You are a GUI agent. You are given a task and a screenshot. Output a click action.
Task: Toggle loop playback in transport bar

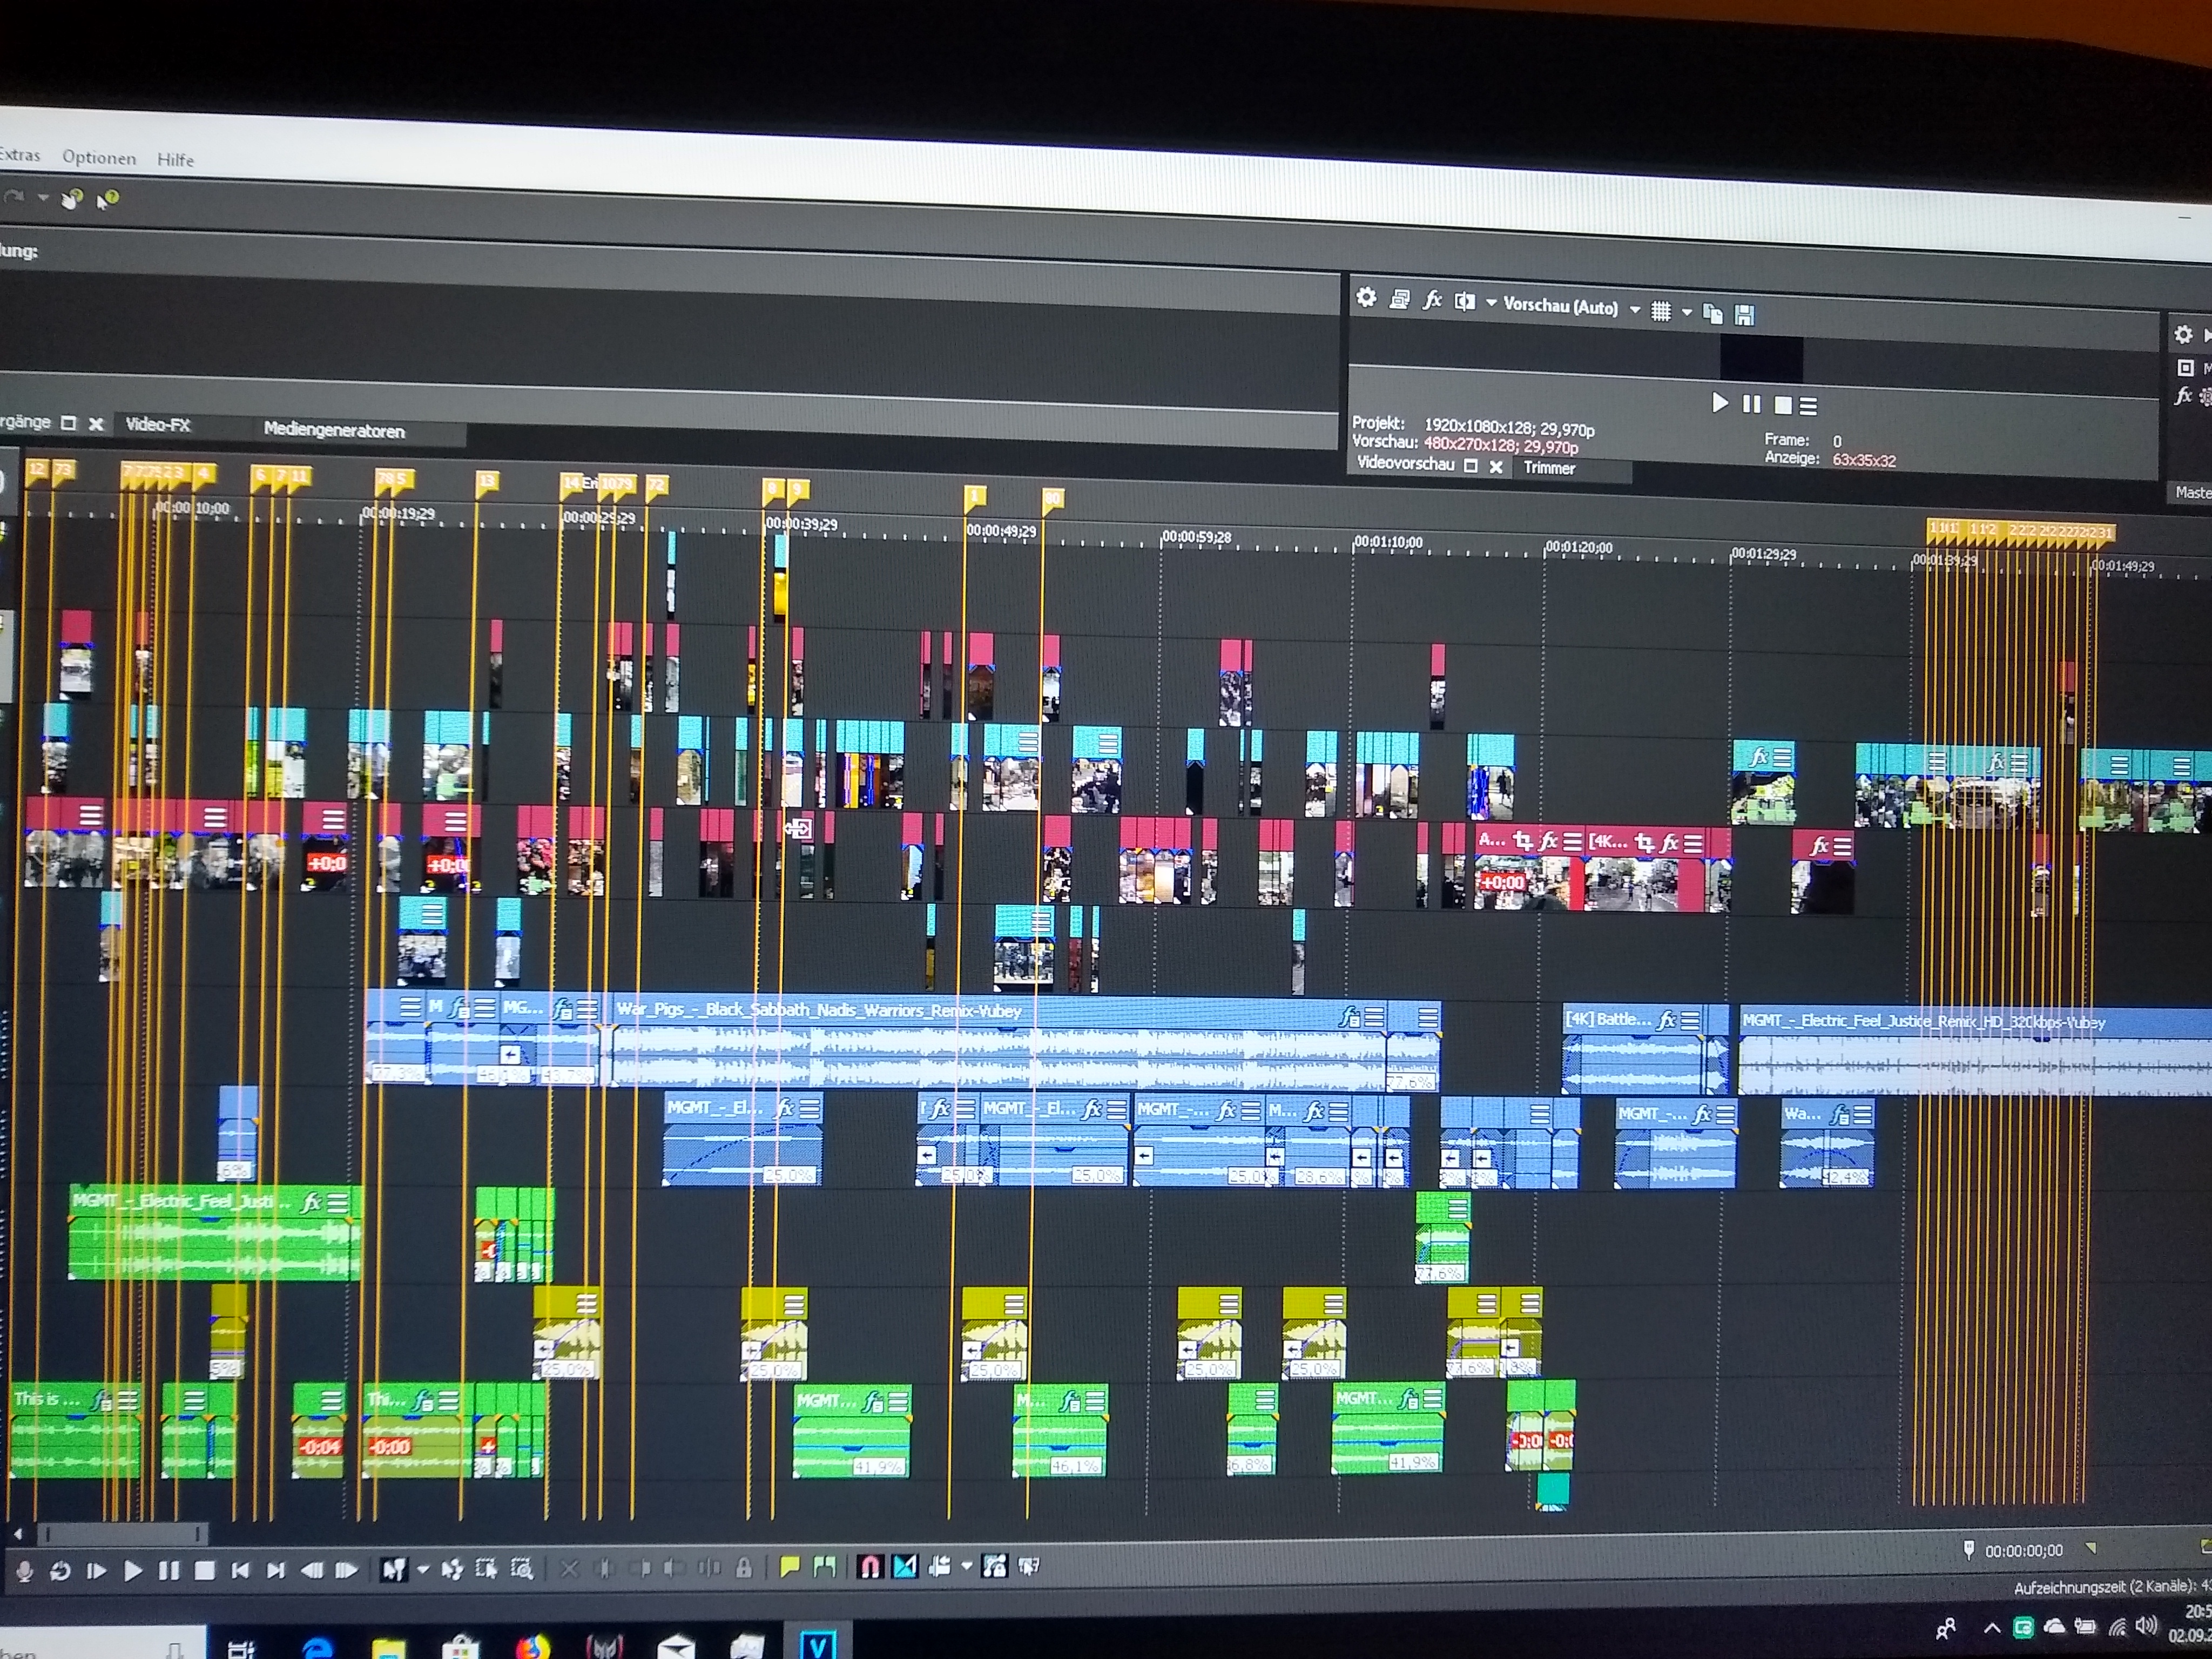coord(60,1571)
